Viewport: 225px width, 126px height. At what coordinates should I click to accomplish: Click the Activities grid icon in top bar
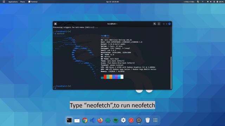click(x=4, y=2)
